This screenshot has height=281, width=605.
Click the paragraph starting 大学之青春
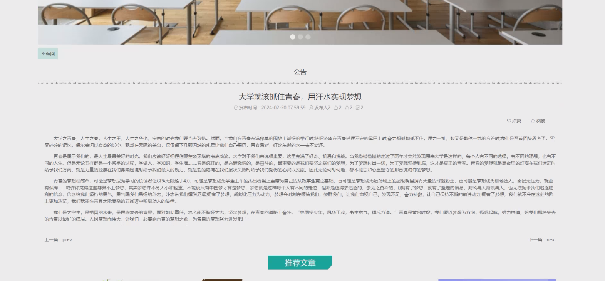(300, 142)
